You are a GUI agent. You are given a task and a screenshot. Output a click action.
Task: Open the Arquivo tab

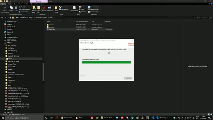[x=3, y=4]
